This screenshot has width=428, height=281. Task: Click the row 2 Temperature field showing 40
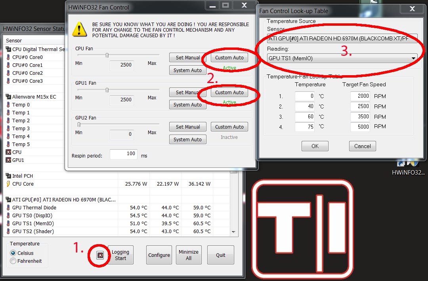305,106
